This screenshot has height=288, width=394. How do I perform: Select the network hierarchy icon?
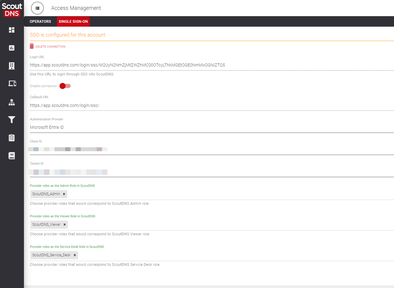point(12,102)
